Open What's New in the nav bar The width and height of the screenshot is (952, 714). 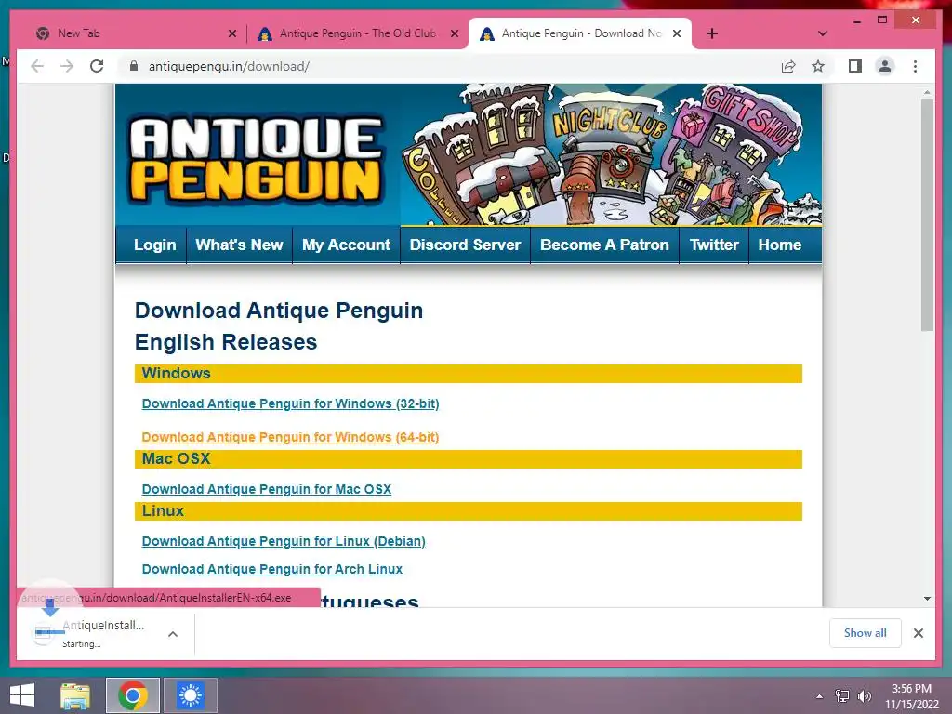pyautogui.click(x=239, y=245)
